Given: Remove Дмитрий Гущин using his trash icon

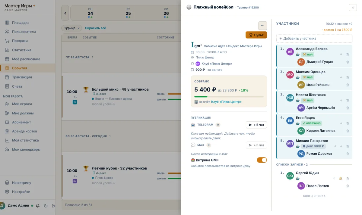Looking at the screenshot, I should (x=348, y=62).
